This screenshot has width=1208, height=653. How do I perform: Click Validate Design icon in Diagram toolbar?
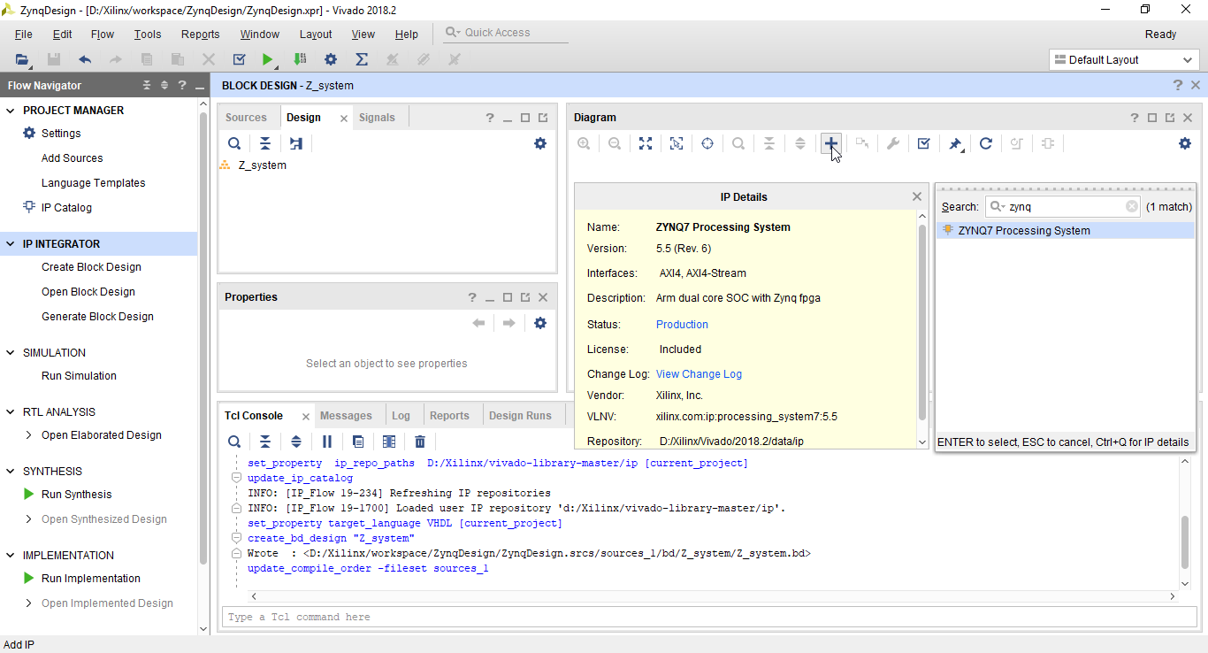[x=923, y=143]
